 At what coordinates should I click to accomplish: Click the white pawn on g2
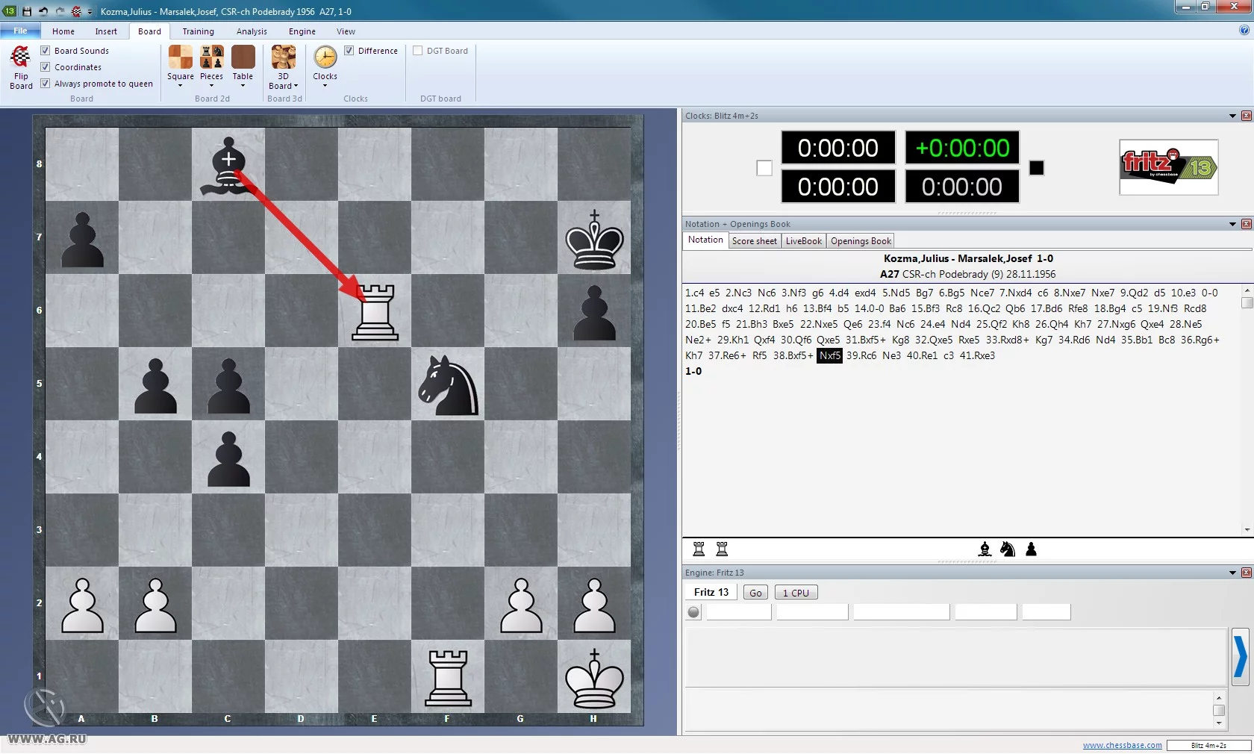(521, 605)
